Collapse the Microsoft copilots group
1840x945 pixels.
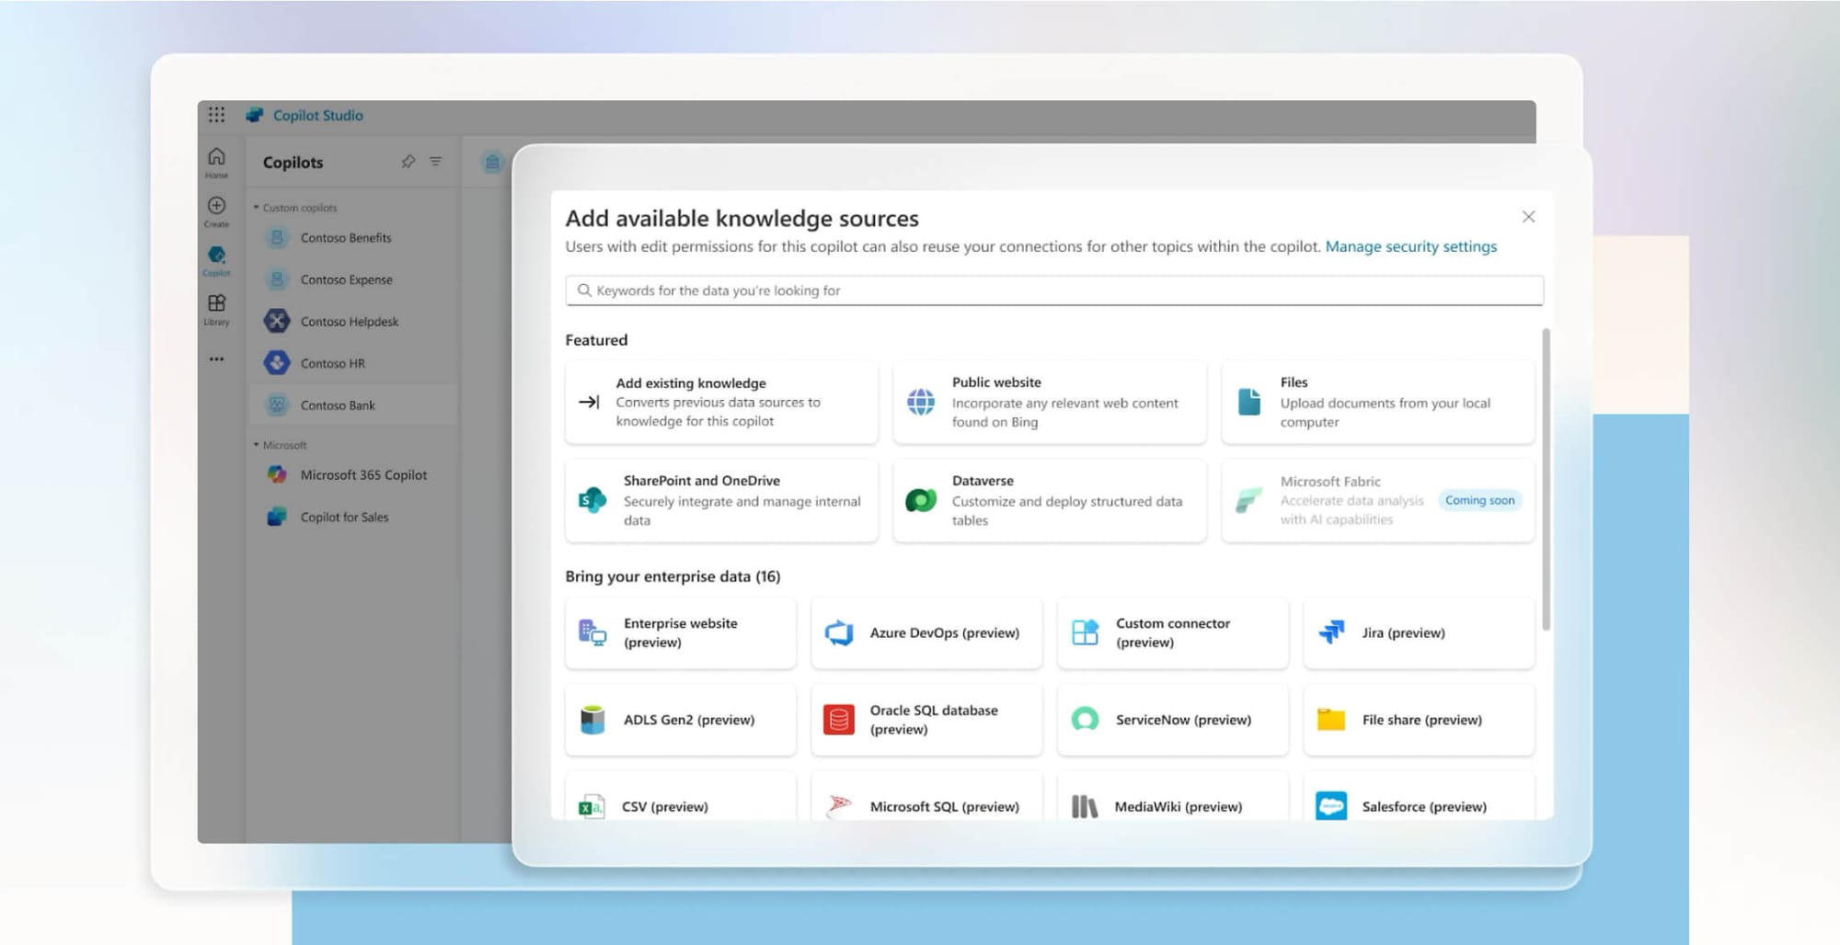point(256,444)
